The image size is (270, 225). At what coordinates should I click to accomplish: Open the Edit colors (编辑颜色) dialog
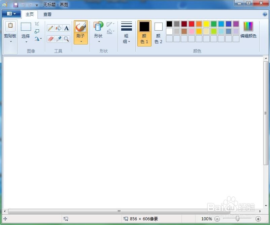248,29
